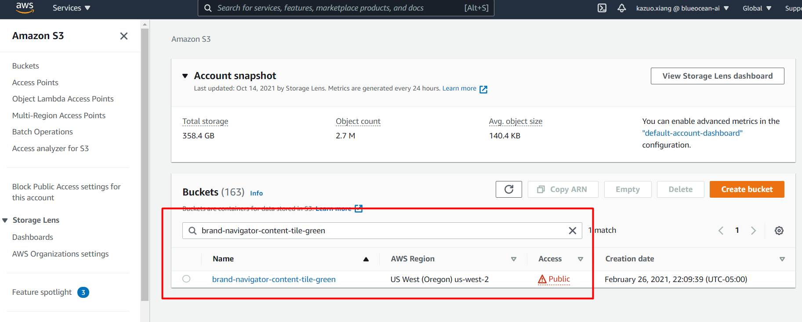Click the Amazon S3 breadcrumb

pyautogui.click(x=191, y=39)
